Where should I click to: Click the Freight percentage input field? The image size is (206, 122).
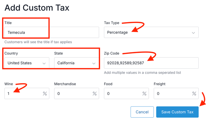pyautogui.click(x=176, y=93)
